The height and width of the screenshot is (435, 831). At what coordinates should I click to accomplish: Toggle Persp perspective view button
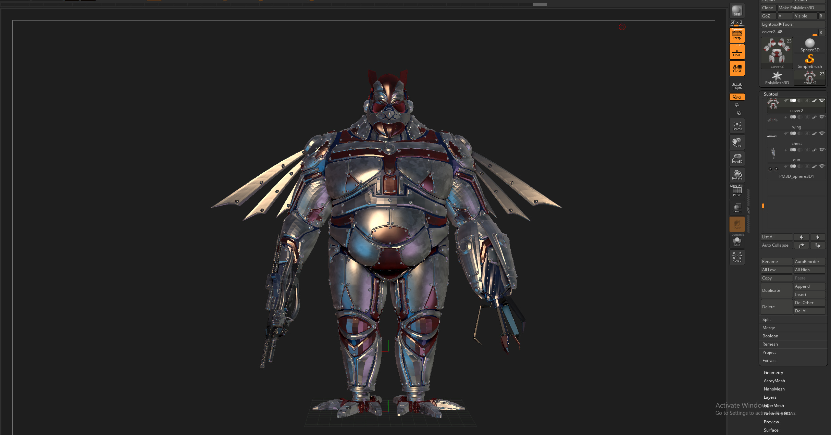tap(737, 35)
